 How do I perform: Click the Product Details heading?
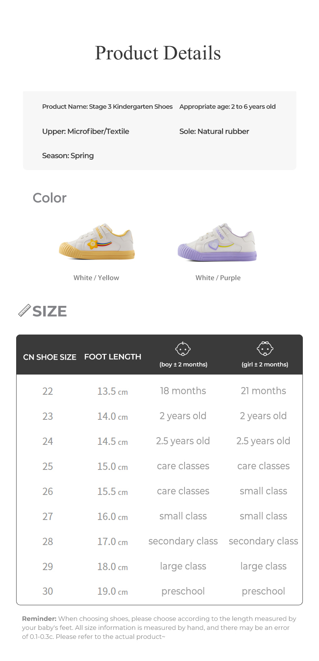coord(158,53)
